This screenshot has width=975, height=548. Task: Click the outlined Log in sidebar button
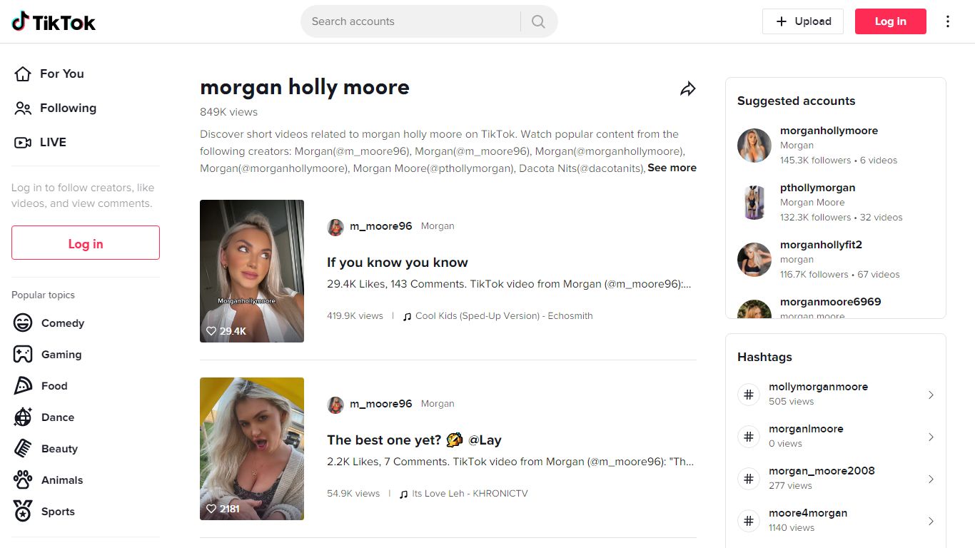[86, 243]
